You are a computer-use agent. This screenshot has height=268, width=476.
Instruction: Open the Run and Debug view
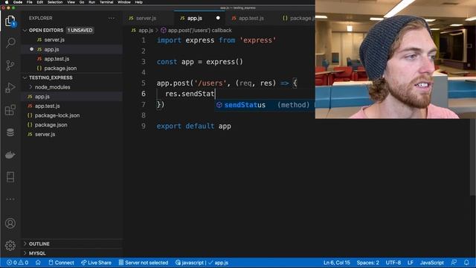(10, 88)
